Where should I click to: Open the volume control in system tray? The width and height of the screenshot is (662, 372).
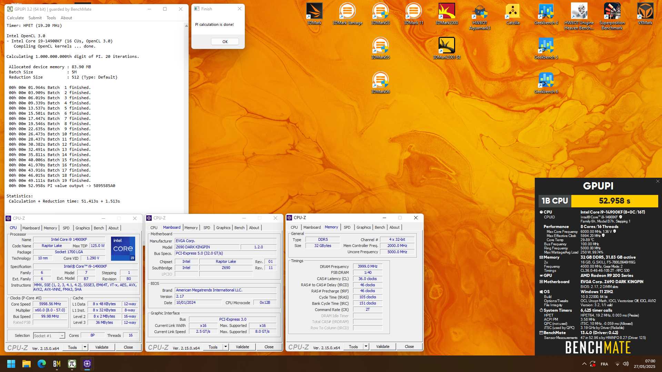(x=626, y=364)
